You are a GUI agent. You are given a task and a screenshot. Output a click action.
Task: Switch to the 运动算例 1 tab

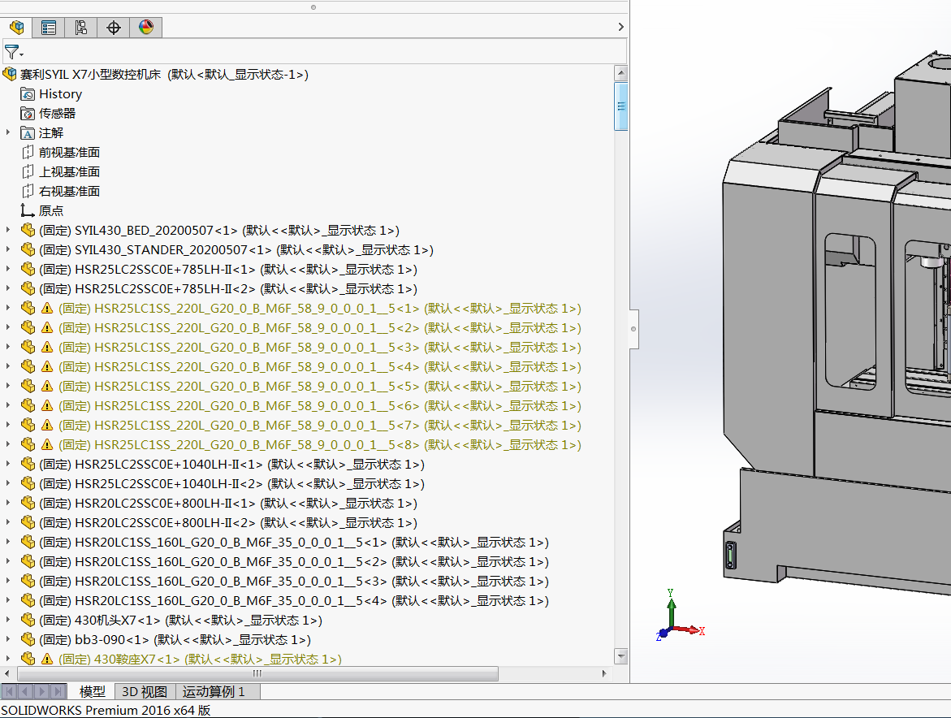point(218,692)
